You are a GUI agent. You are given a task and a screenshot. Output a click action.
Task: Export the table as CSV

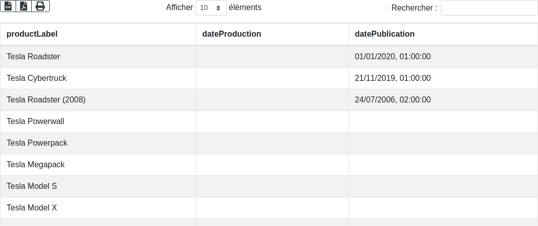8,6
